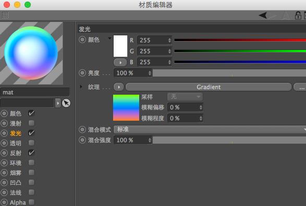Click the circle icon next to the 透明 channel
The image size is (306, 206).
coord(4,143)
